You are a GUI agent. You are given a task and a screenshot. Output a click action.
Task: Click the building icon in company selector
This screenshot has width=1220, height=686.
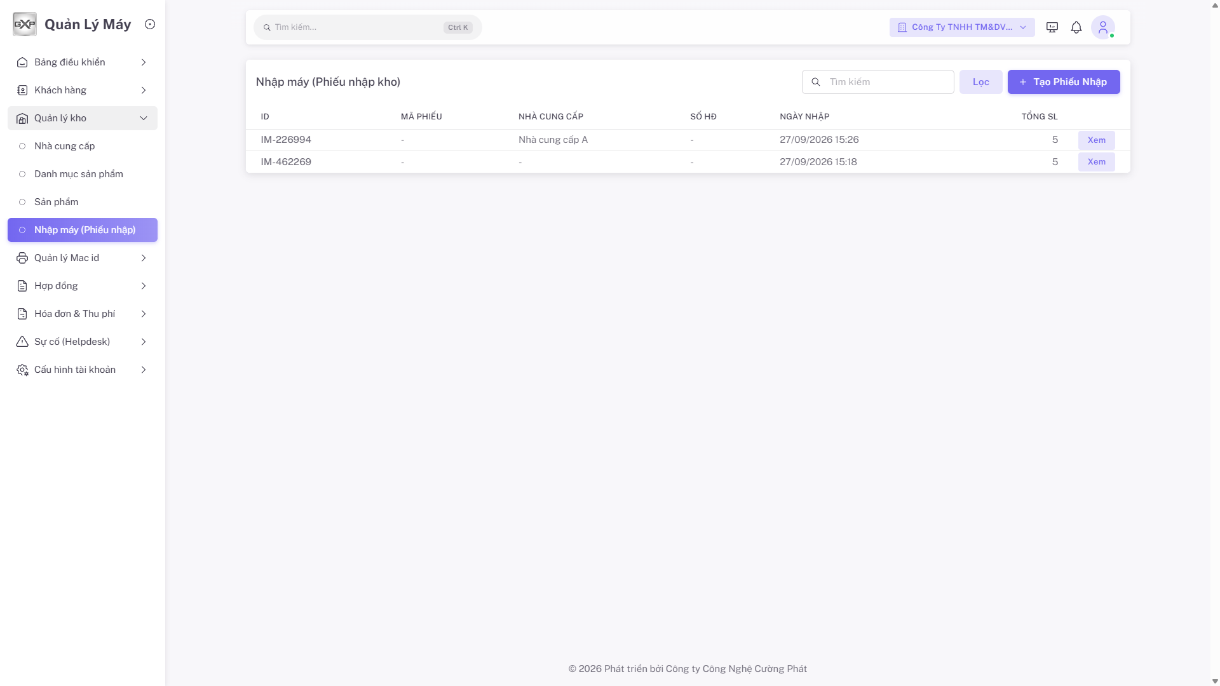click(902, 27)
